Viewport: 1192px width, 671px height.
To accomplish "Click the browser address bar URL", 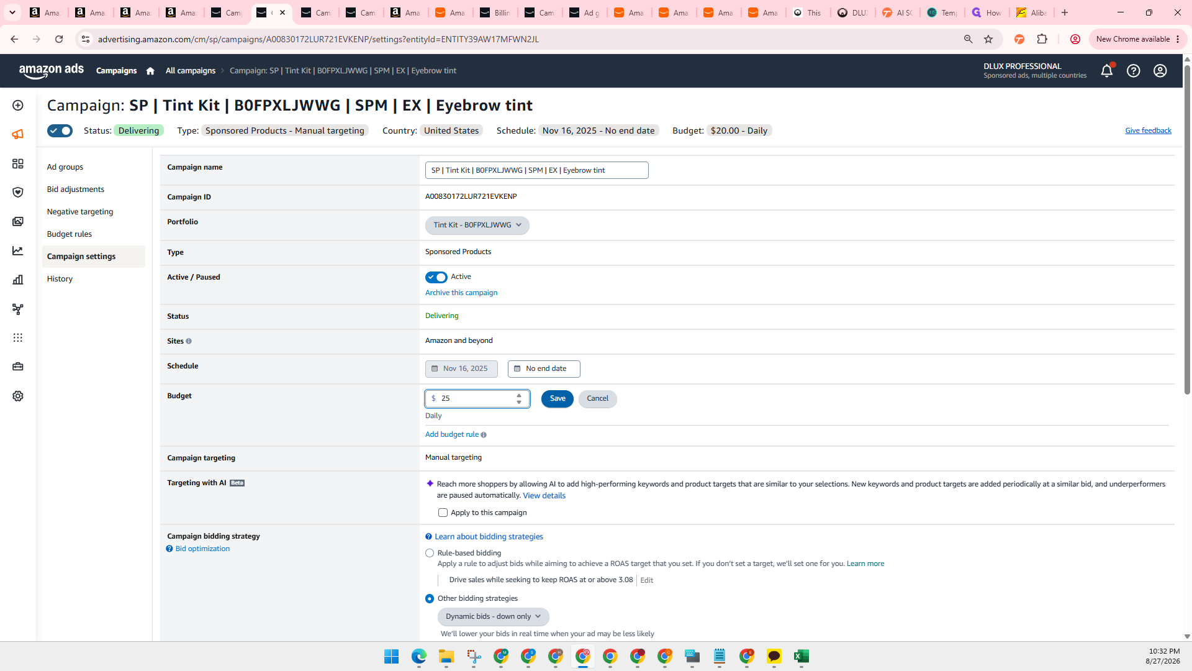I will [x=318, y=39].
